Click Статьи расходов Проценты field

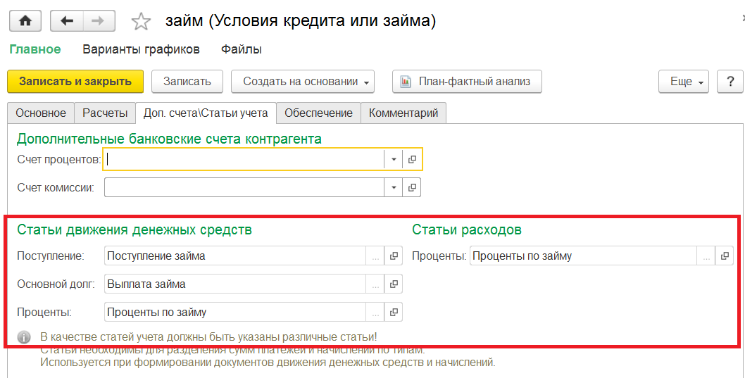point(583,256)
